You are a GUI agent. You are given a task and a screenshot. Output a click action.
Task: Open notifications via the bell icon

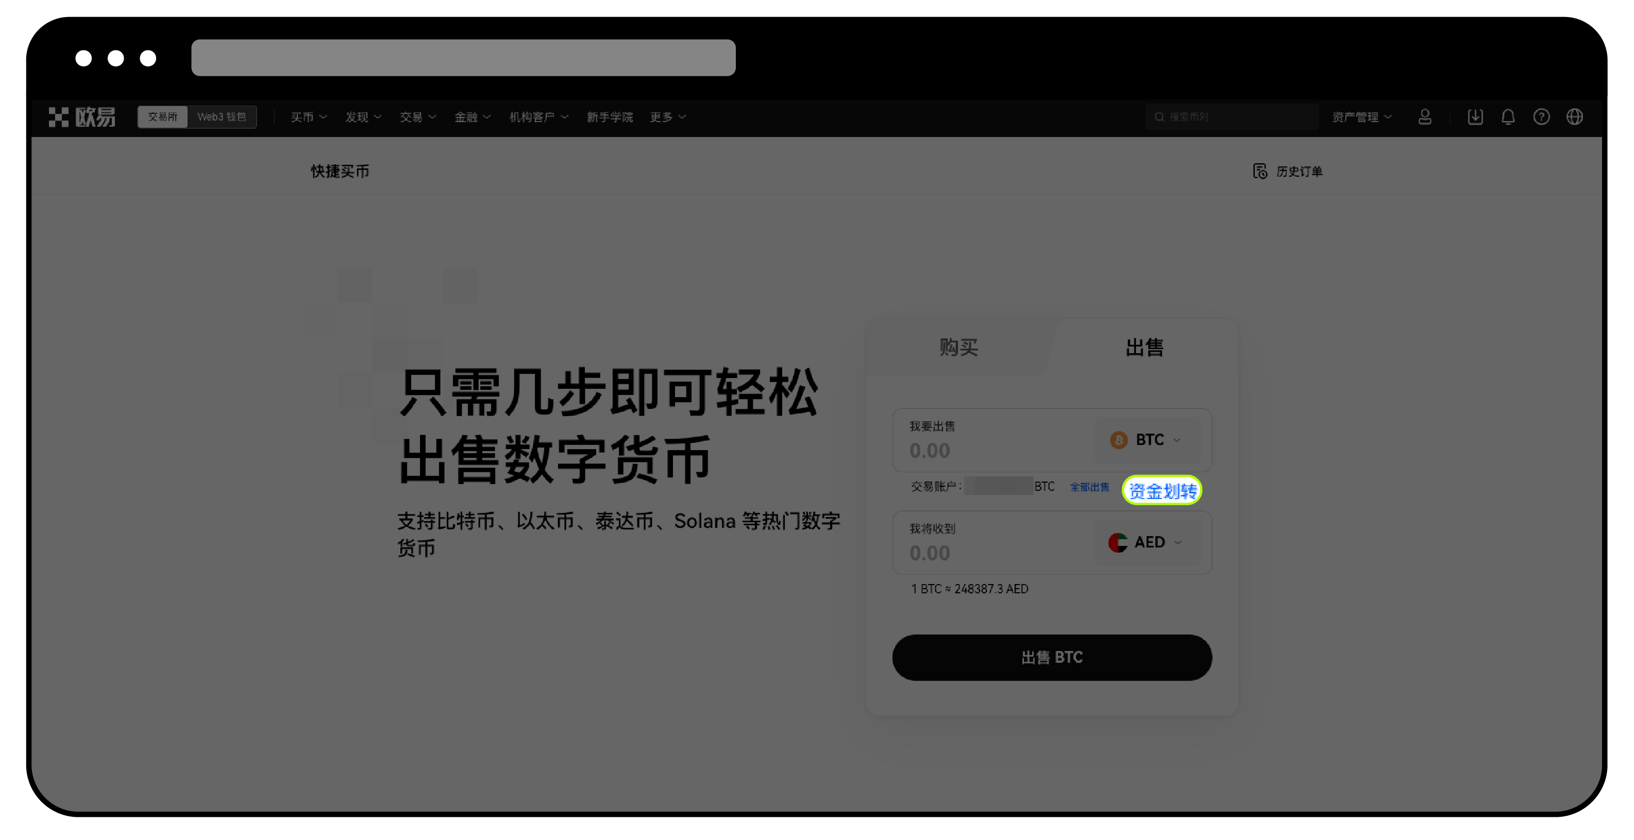click(x=1508, y=116)
